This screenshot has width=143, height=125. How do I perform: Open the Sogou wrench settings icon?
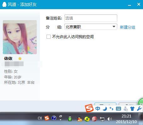coord(139,109)
